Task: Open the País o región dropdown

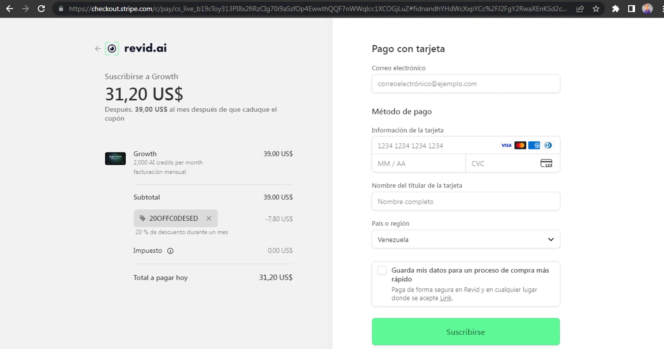Action: coord(466,239)
